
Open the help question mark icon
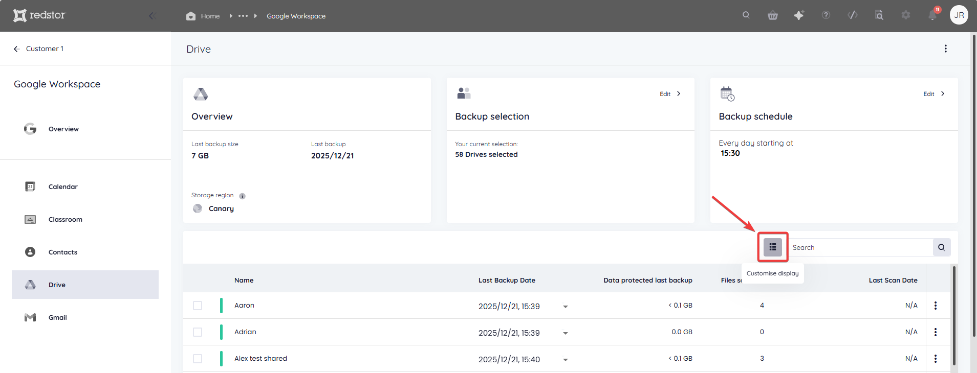[826, 15]
